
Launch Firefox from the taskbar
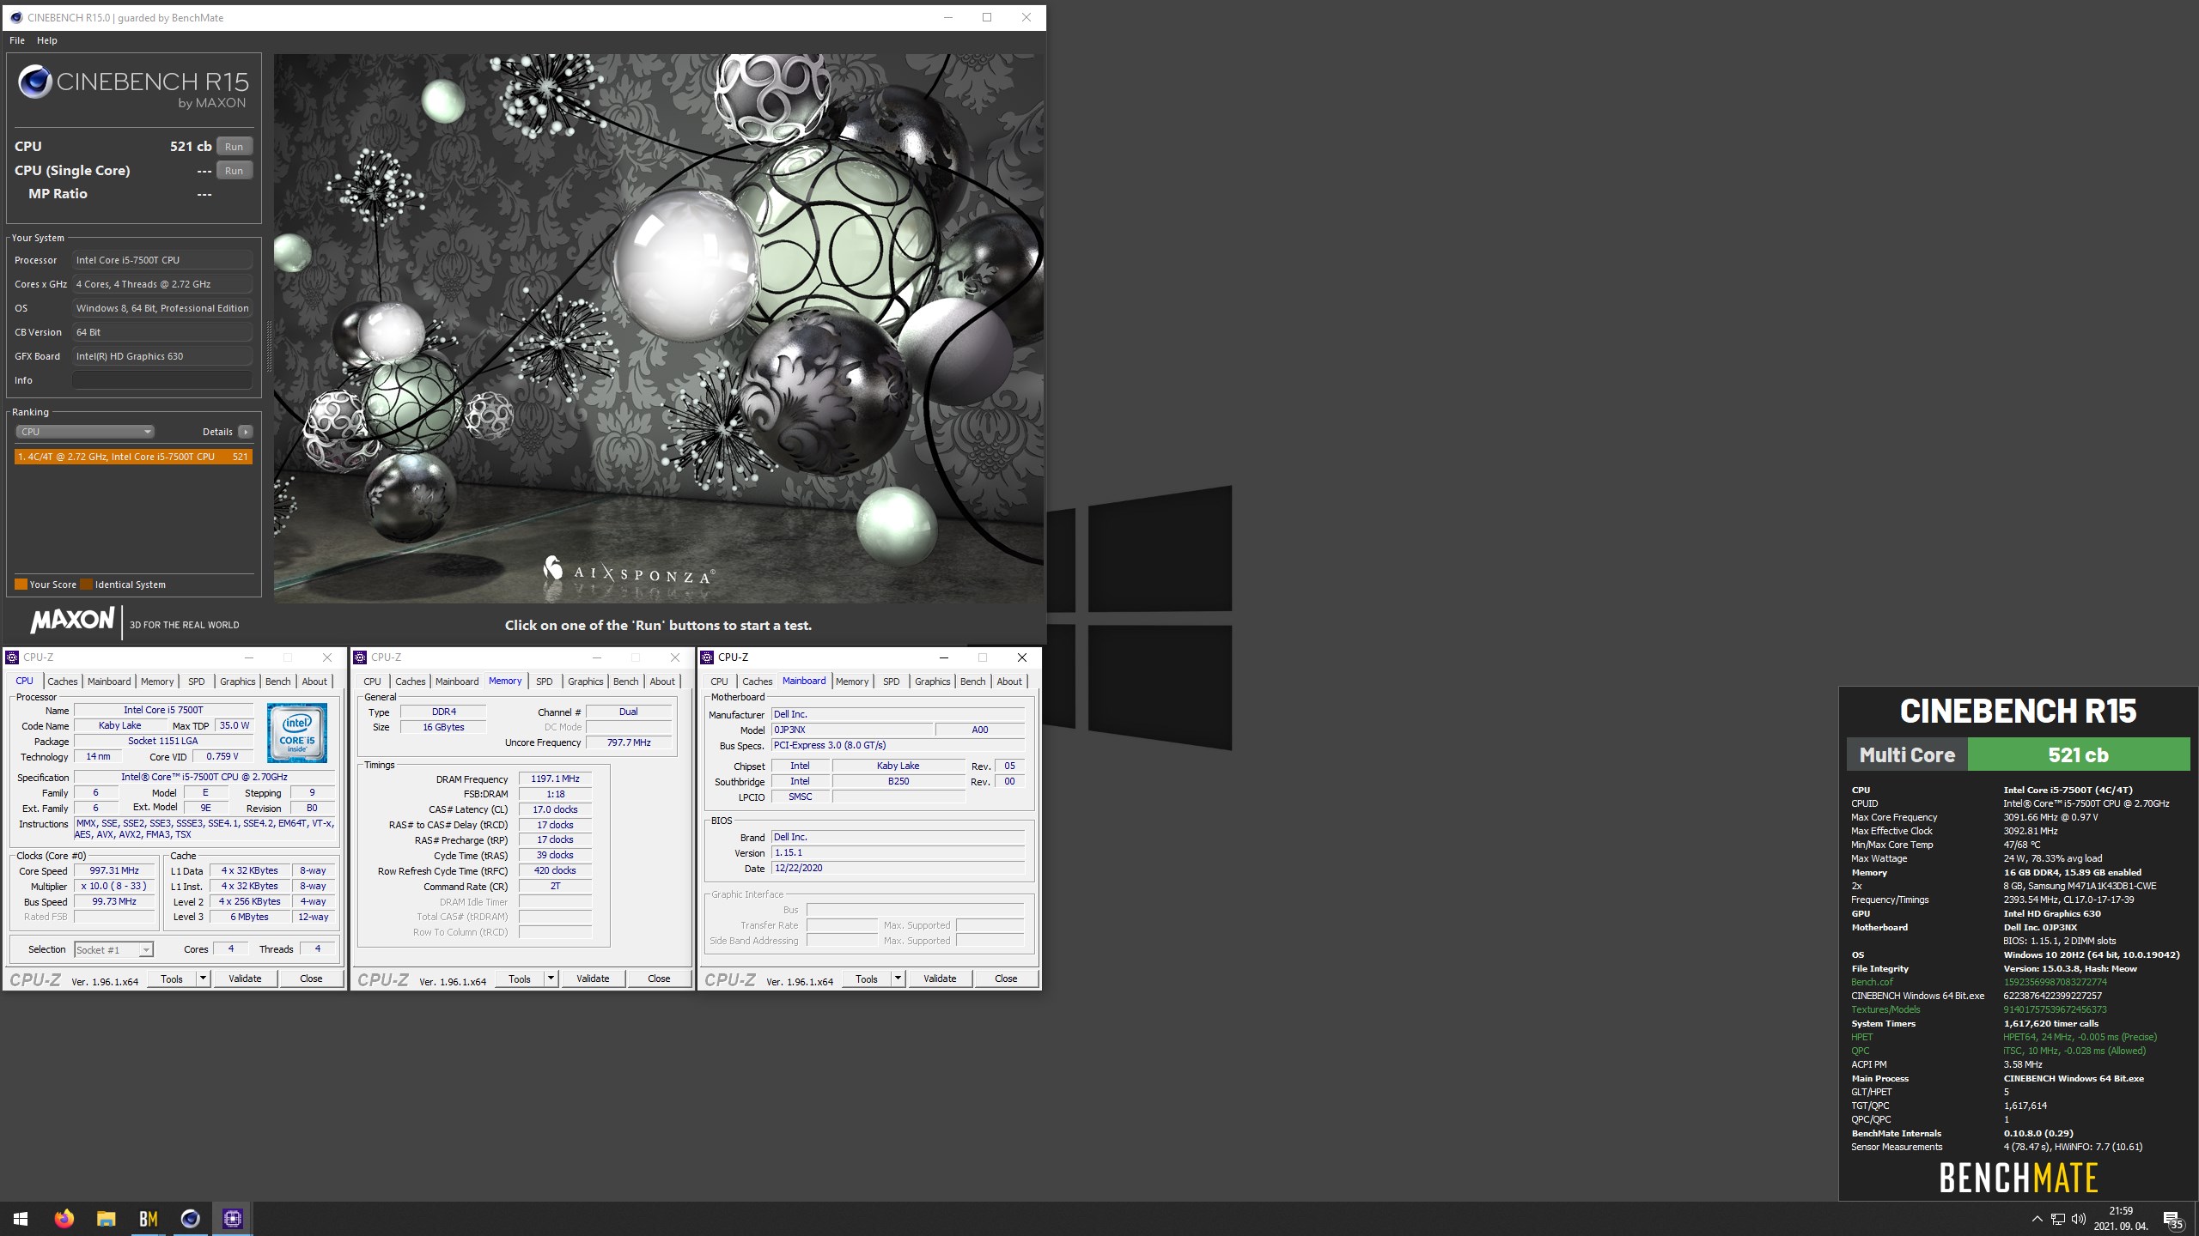pos(64,1219)
